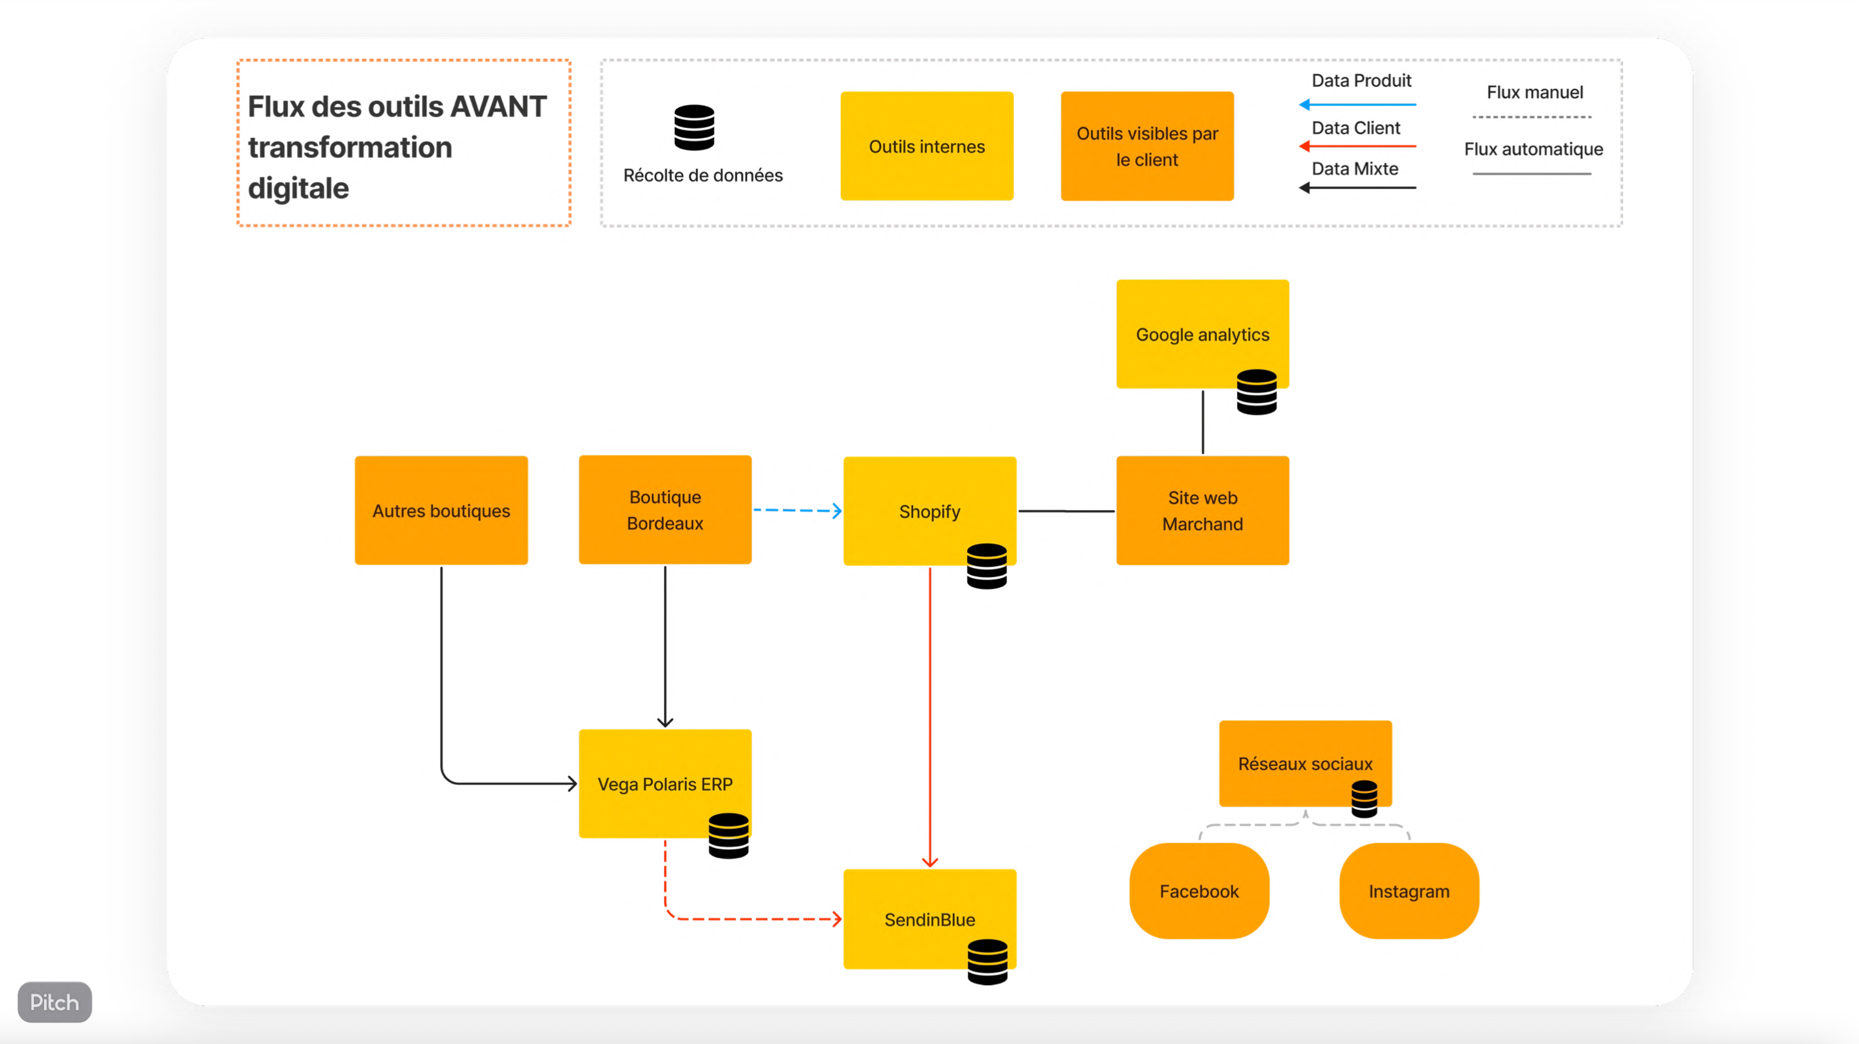1859x1044 pixels.
Task: Select the Facebook rounded node
Action: click(x=1199, y=891)
